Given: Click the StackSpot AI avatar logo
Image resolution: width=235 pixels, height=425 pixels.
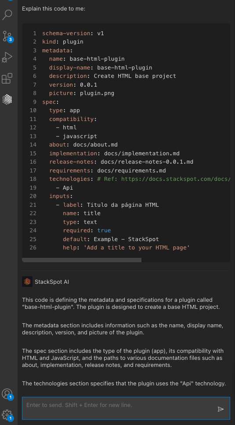Looking at the screenshot, I should (x=27, y=282).
